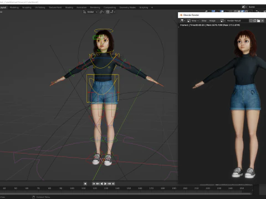Click the timeline horizontal scrollbar

click(126, 193)
